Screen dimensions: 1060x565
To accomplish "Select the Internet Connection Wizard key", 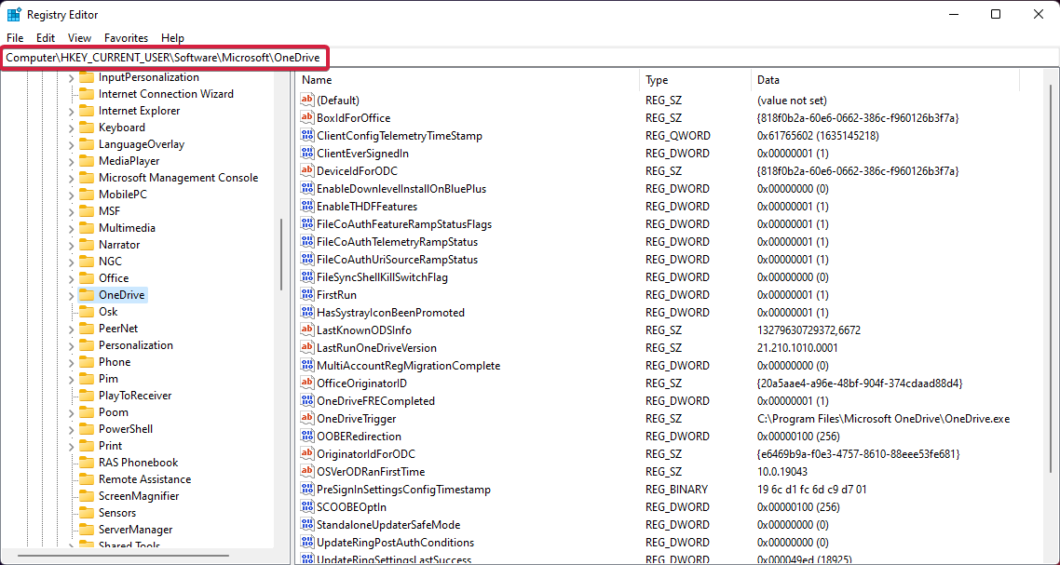I will pyautogui.click(x=167, y=94).
